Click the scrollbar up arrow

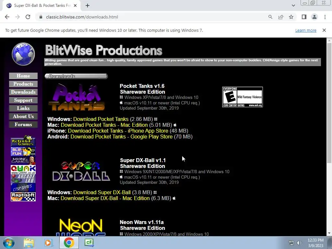click(329, 40)
